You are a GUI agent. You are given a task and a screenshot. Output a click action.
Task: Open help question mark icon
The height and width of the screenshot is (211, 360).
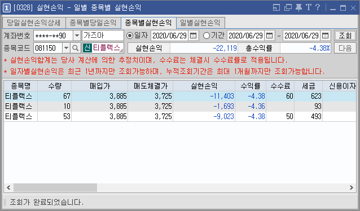point(318,7)
